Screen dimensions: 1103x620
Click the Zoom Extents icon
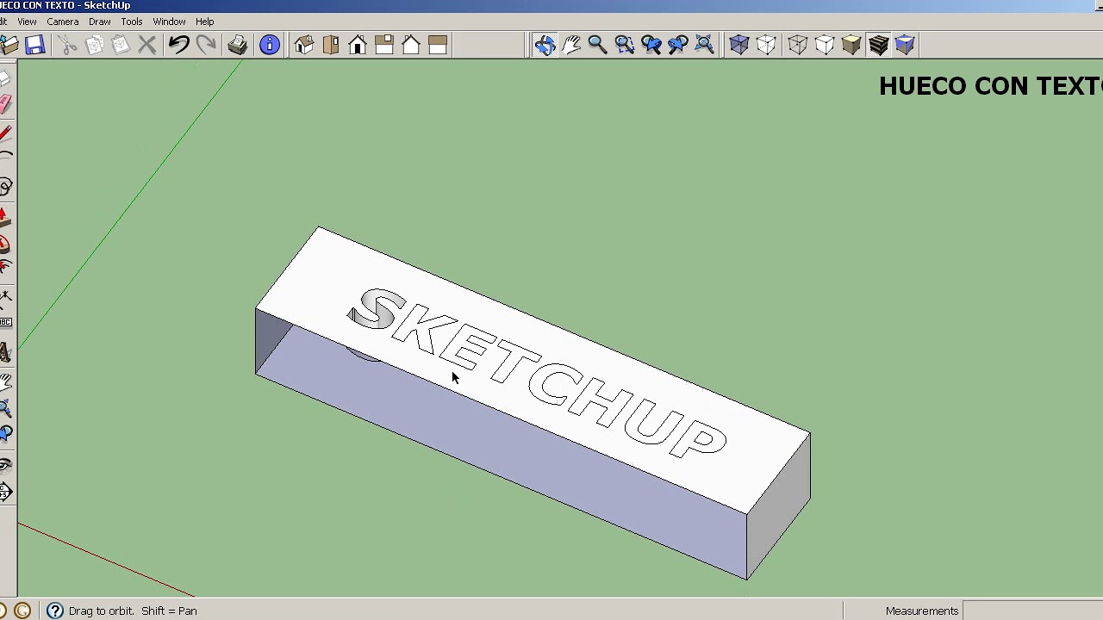pos(705,45)
